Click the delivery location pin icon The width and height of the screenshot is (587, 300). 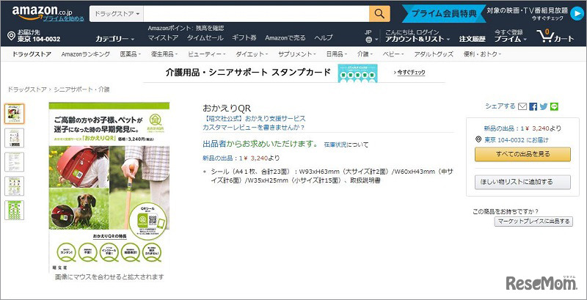click(x=11, y=36)
